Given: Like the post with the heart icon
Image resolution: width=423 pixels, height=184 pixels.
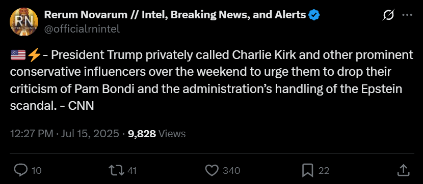Looking at the screenshot, I should 212,170.
